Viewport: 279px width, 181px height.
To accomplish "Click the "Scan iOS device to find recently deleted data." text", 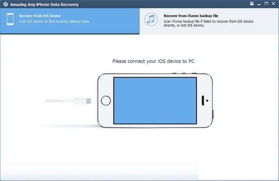I will point(54,21).
